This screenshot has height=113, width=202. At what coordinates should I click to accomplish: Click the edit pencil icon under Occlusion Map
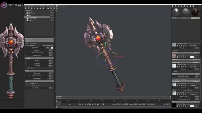(x=181, y=85)
